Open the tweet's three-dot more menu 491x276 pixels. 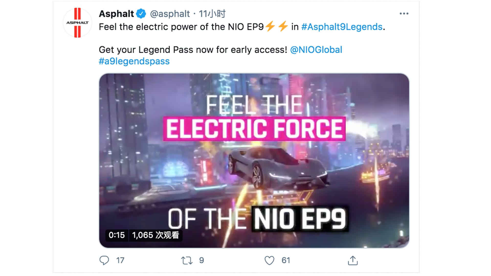[x=404, y=14]
